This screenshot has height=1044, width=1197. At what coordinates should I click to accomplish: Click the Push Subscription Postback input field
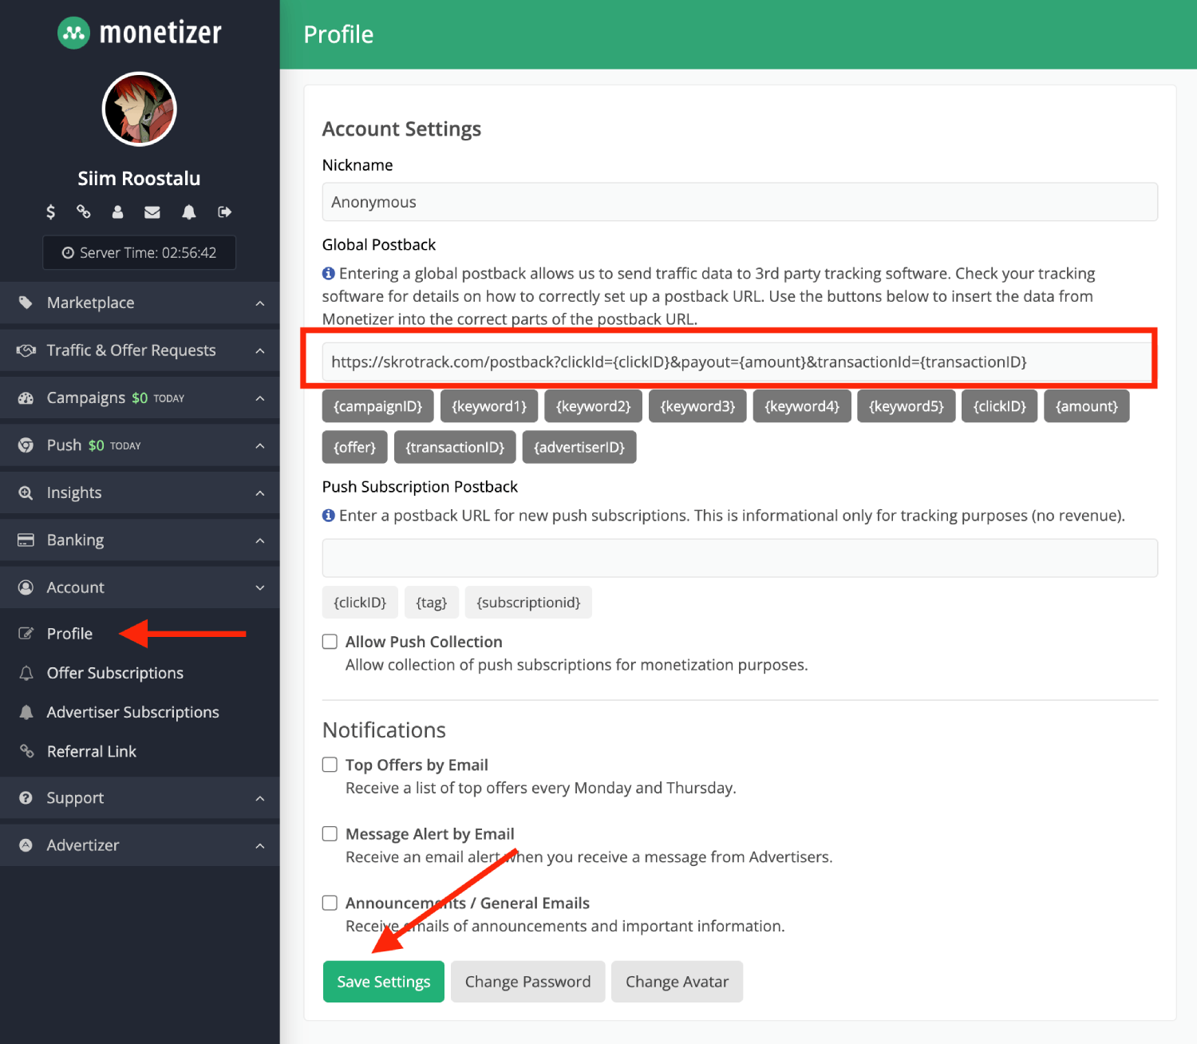pos(740,558)
